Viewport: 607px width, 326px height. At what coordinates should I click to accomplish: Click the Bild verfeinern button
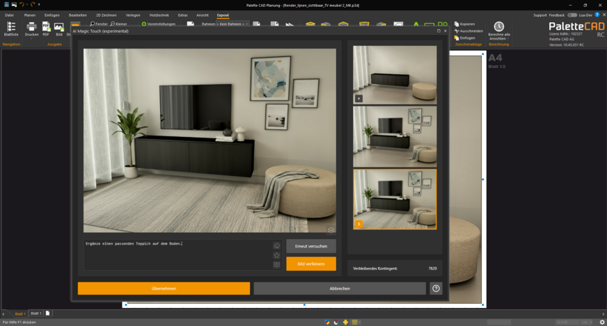pos(310,264)
